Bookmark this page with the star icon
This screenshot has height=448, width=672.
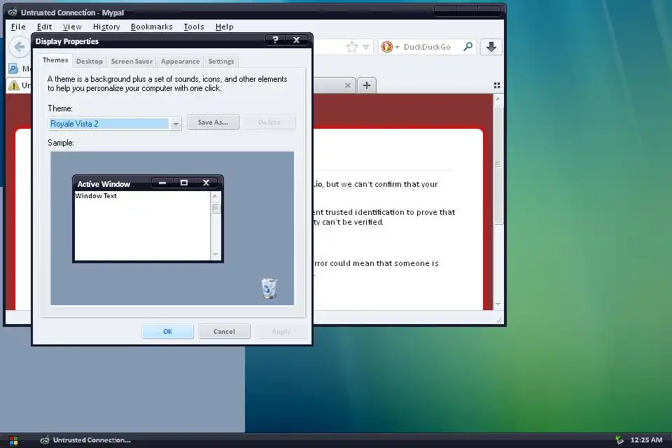(351, 47)
